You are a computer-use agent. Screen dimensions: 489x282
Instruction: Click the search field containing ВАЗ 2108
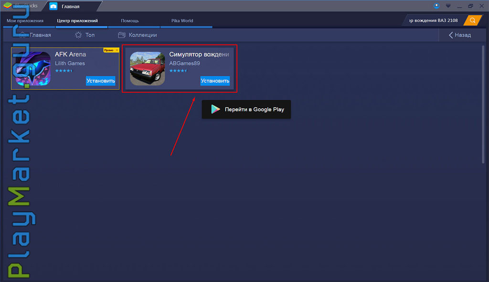pos(434,21)
